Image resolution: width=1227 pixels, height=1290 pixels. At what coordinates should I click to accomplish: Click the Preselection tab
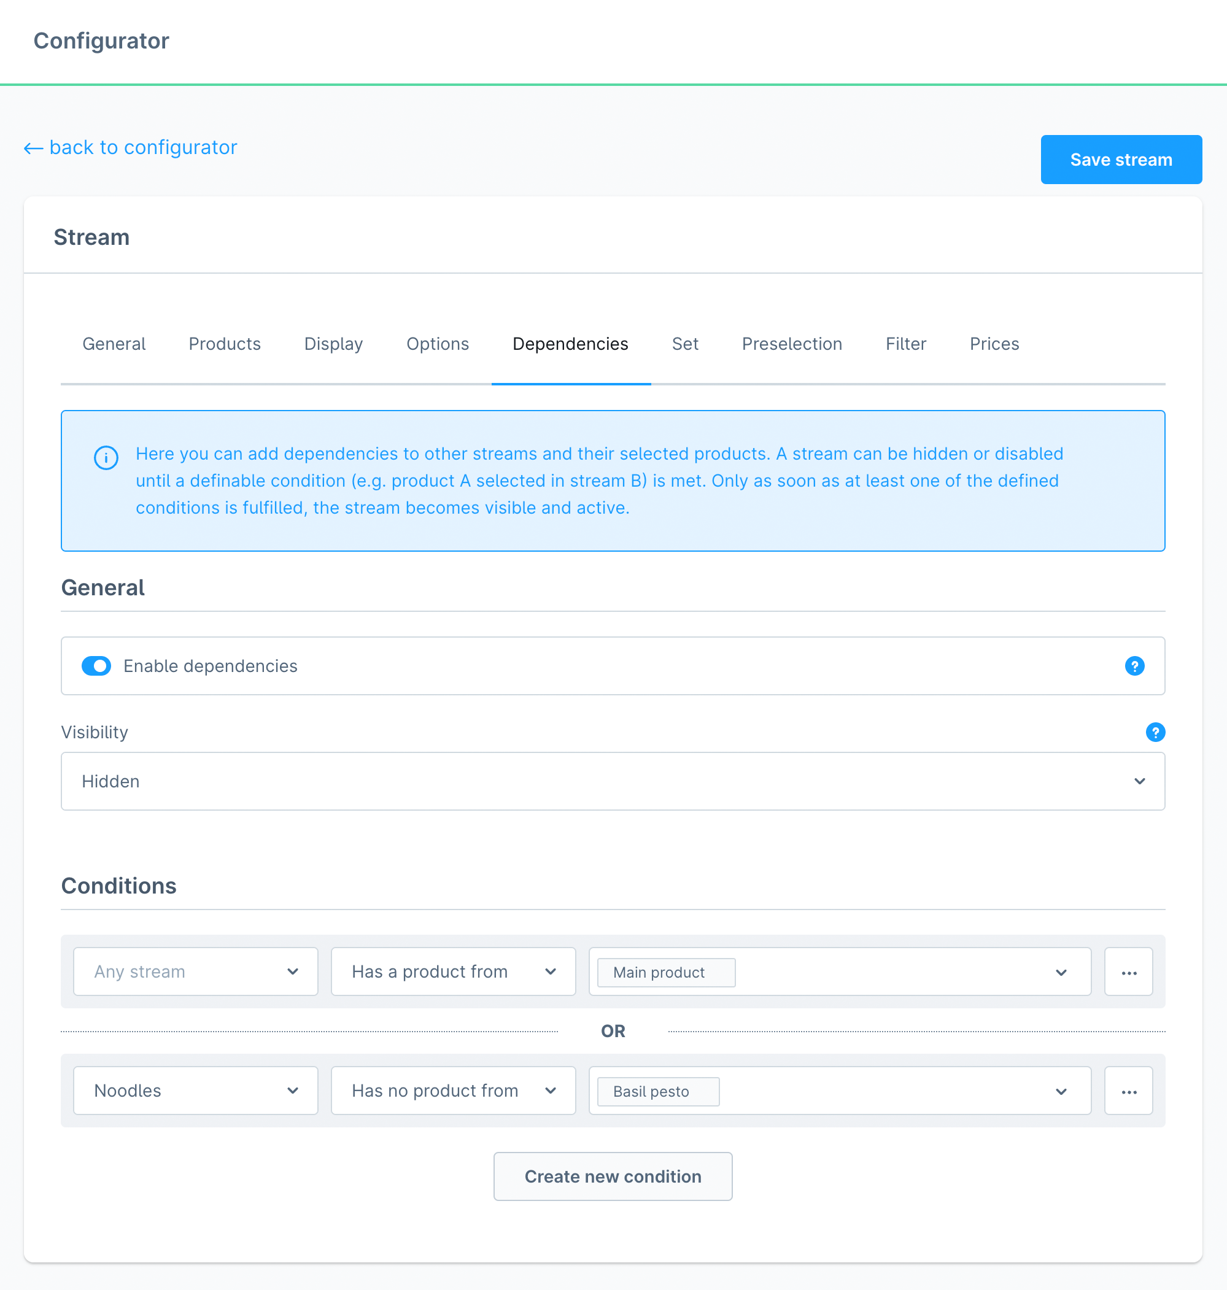tap(791, 343)
